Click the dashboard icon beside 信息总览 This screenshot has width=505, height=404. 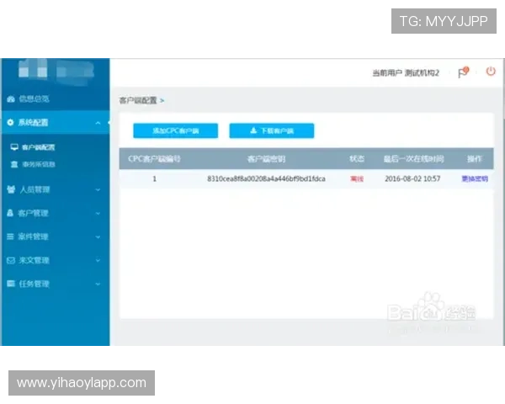11,99
